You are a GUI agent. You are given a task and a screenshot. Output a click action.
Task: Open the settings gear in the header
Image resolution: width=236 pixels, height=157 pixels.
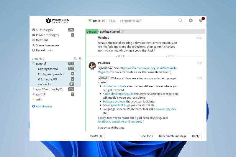coord(191,20)
